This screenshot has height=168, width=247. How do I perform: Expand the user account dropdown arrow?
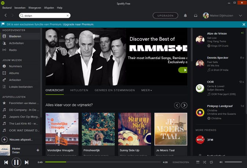coord(240,16)
